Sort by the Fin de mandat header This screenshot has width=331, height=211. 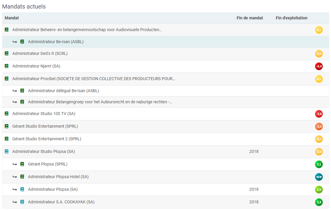point(250,18)
